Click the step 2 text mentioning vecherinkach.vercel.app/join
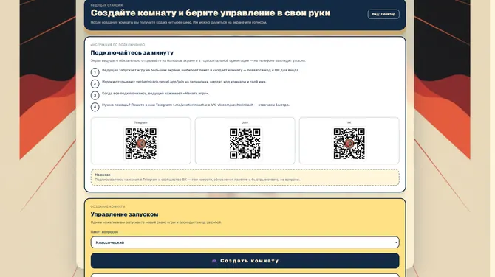 point(185,82)
